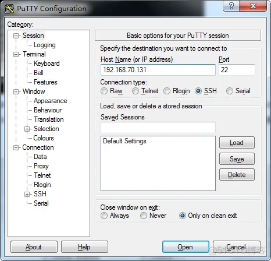Click the Save session button

click(x=237, y=159)
